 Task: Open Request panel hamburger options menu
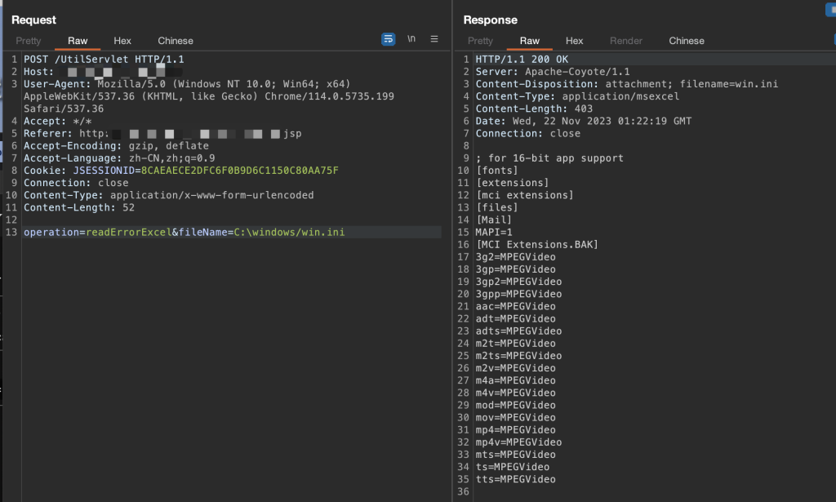(x=434, y=39)
